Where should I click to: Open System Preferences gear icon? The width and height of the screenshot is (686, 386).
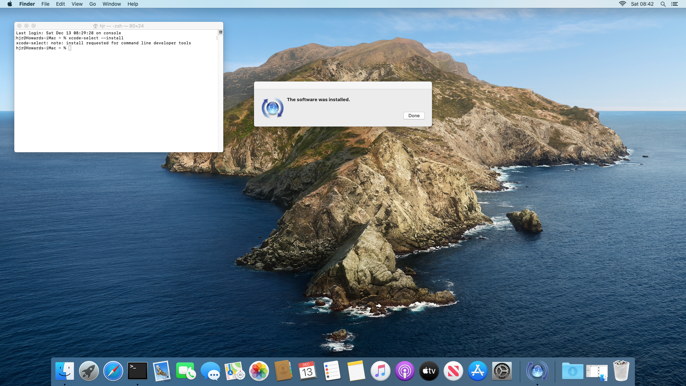click(502, 371)
